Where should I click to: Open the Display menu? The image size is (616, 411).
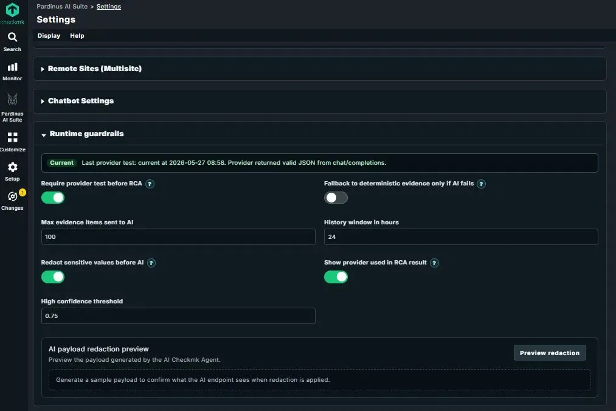[x=49, y=36]
